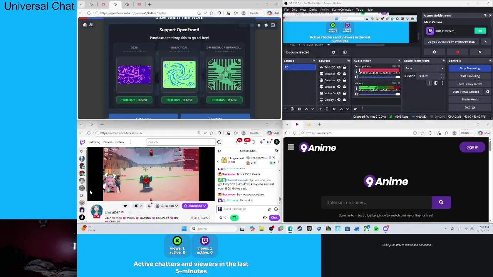The width and height of the screenshot is (493, 277).
Task: Open OBS File menu
Action: click(287, 10)
